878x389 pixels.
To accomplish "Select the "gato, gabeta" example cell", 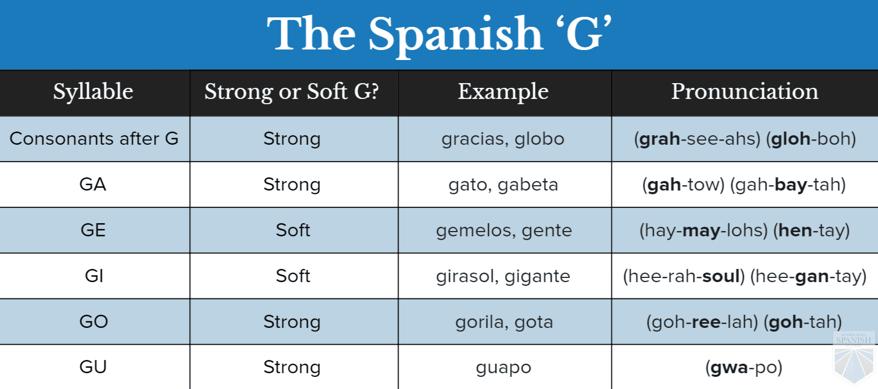I will [x=503, y=184].
